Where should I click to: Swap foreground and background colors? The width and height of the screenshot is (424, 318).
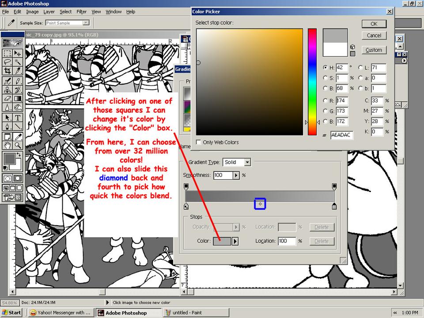[x=19, y=155]
